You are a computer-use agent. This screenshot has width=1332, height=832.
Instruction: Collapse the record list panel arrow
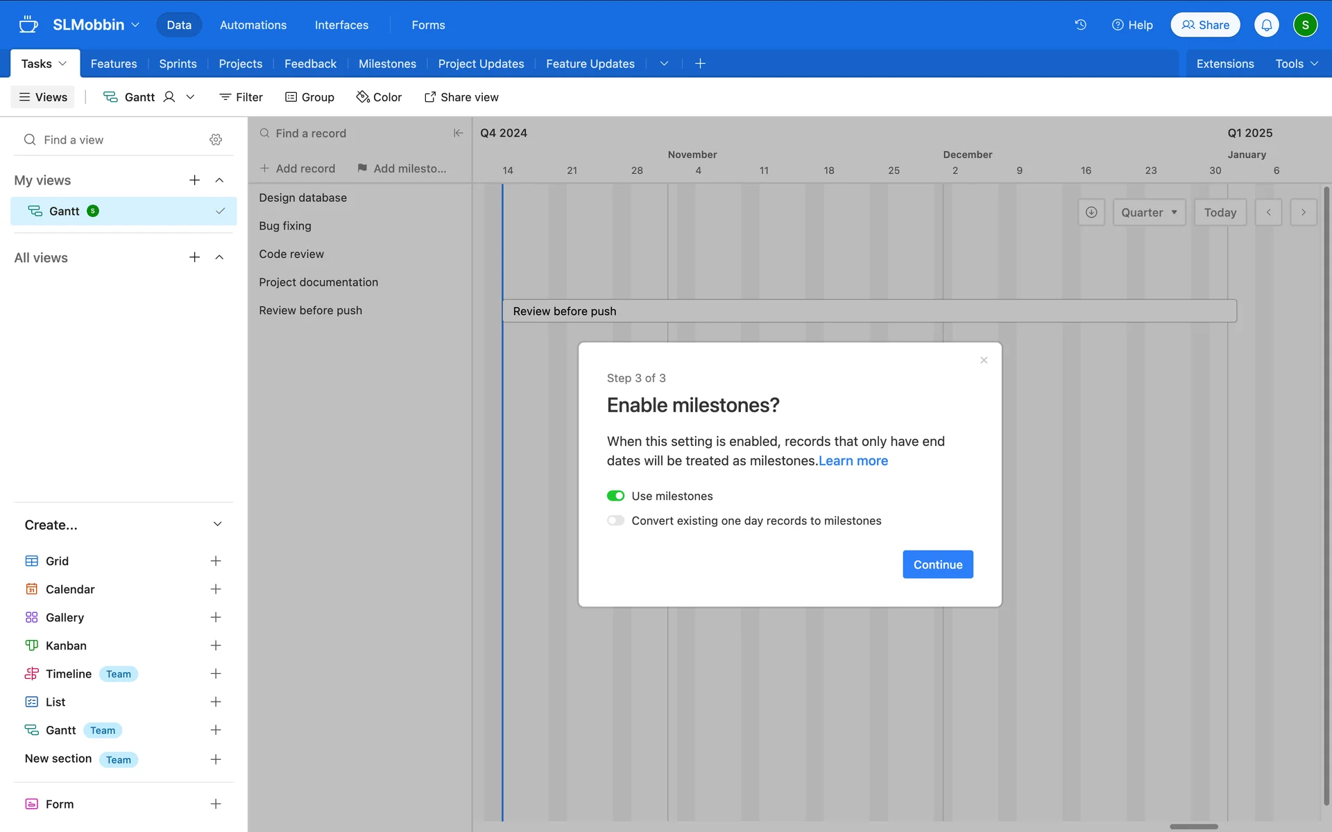tap(458, 133)
